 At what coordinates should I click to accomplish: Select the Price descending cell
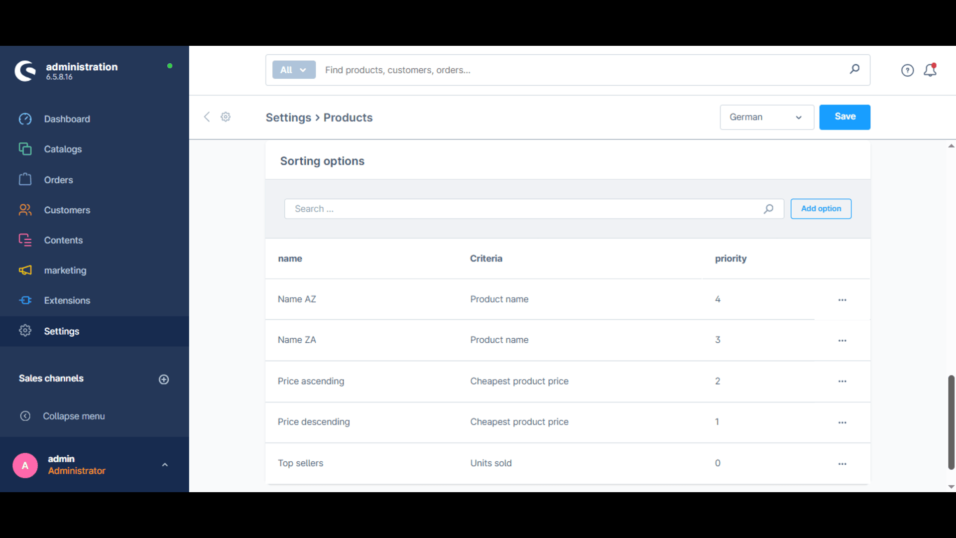coord(314,422)
